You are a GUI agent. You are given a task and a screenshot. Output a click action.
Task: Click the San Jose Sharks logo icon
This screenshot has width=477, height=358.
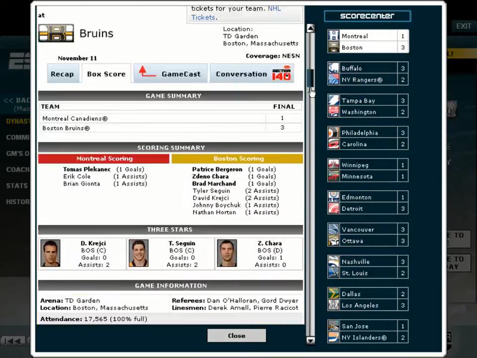(333, 326)
